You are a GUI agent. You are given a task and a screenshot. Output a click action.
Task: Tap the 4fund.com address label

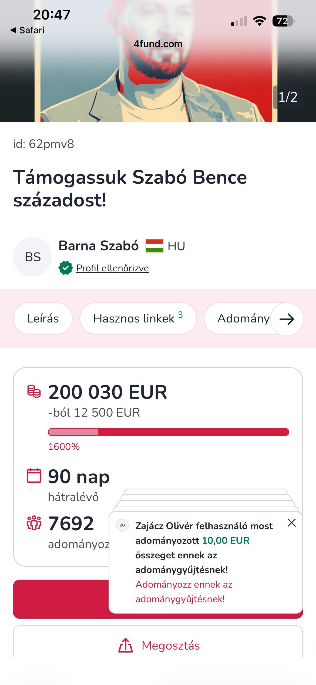(x=158, y=44)
